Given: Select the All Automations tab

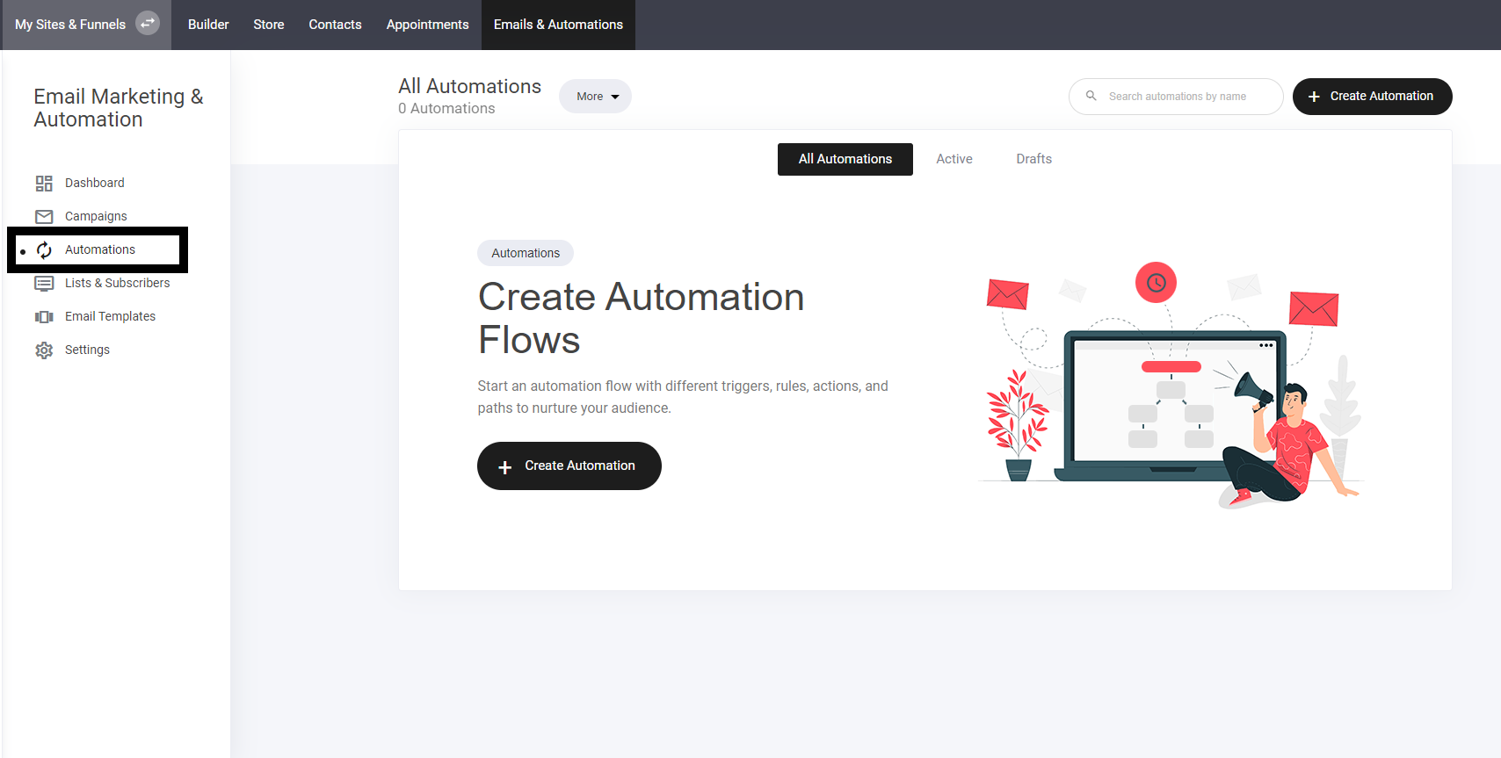Looking at the screenshot, I should (845, 159).
